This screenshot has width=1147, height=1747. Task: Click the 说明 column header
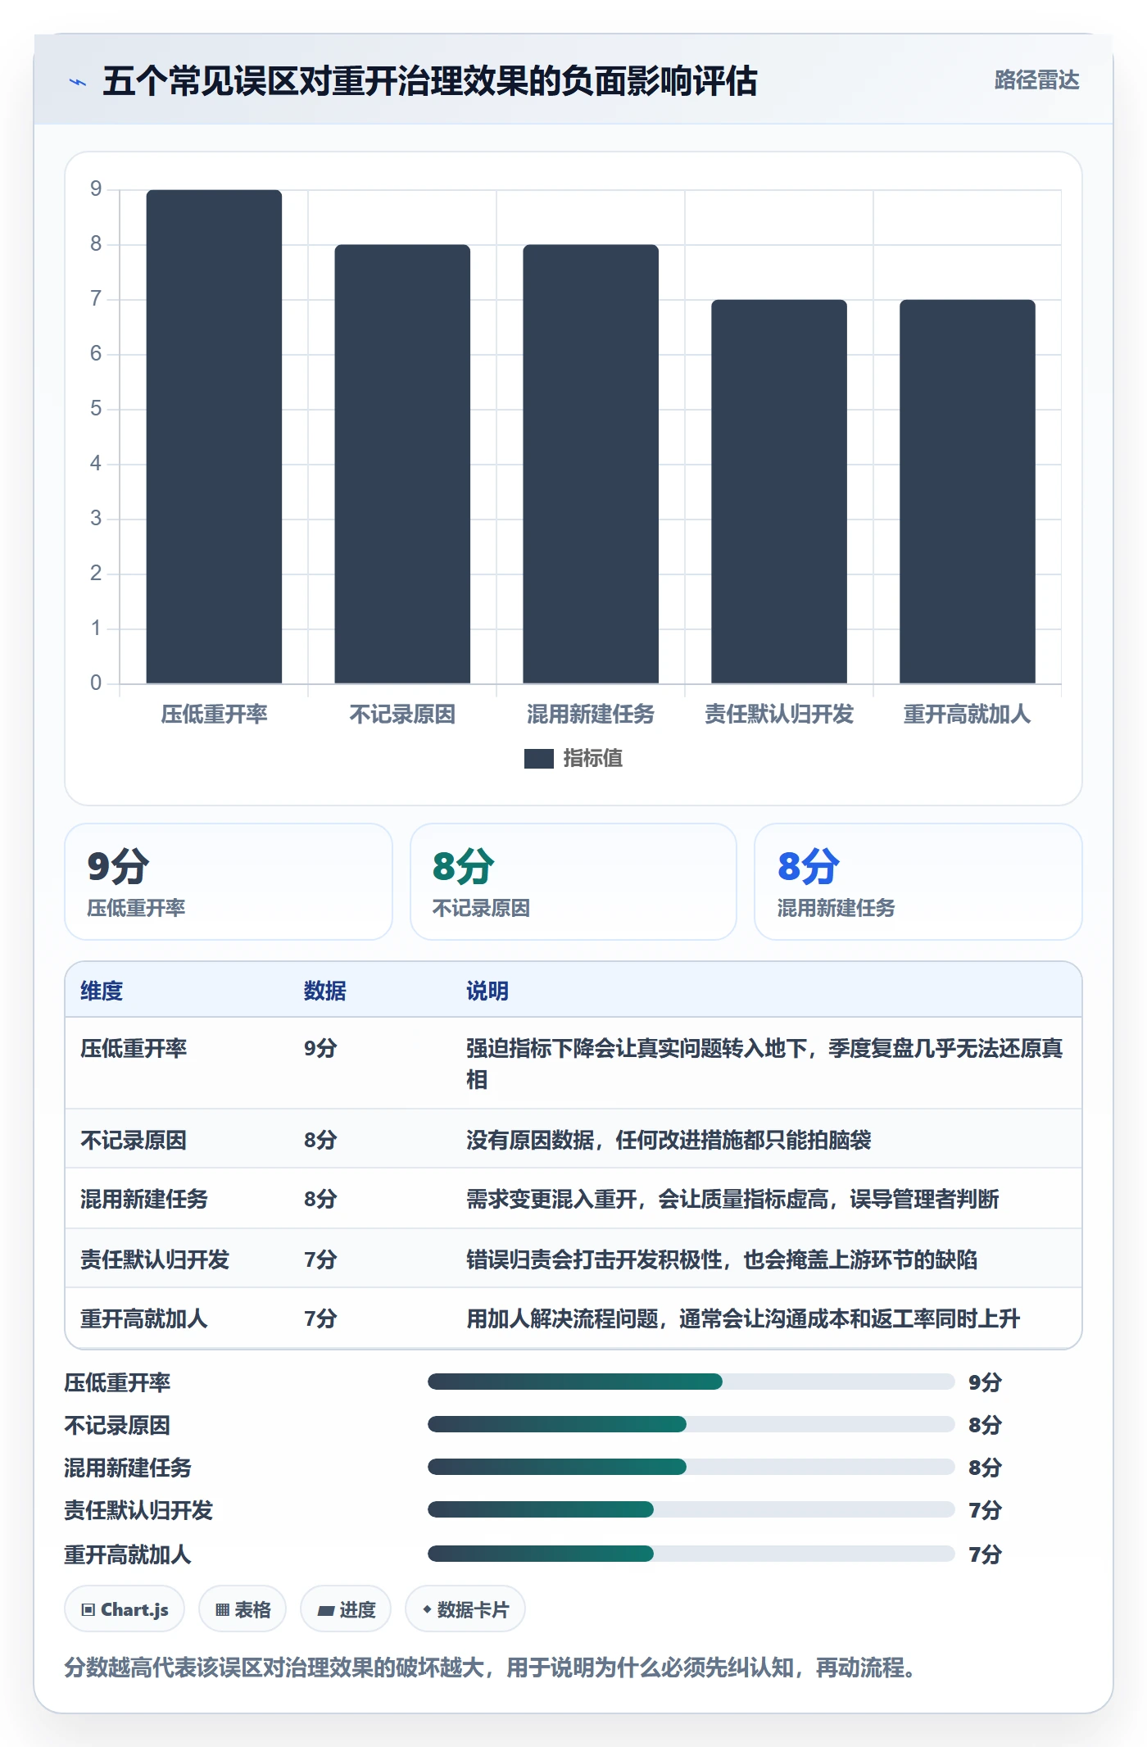pyautogui.click(x=487, y=991)
